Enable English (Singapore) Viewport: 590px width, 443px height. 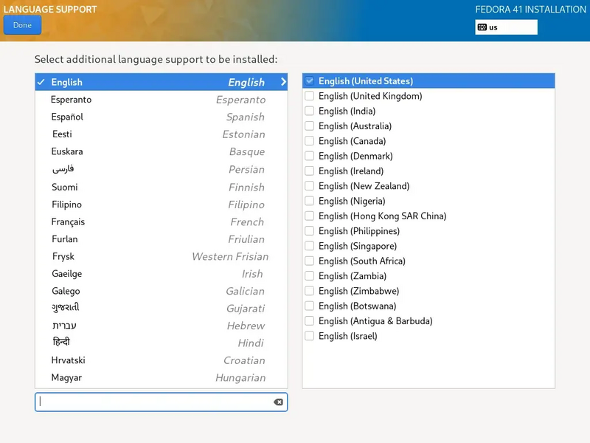[309, 246]
